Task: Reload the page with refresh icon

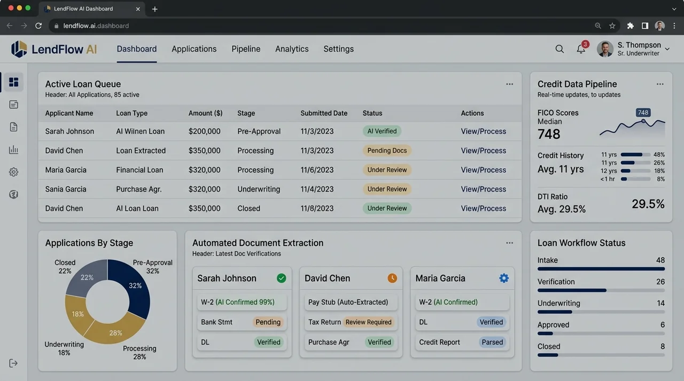Action: (38, 26)
